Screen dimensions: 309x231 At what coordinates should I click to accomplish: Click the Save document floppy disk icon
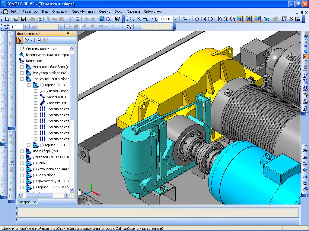click(24, 19)
